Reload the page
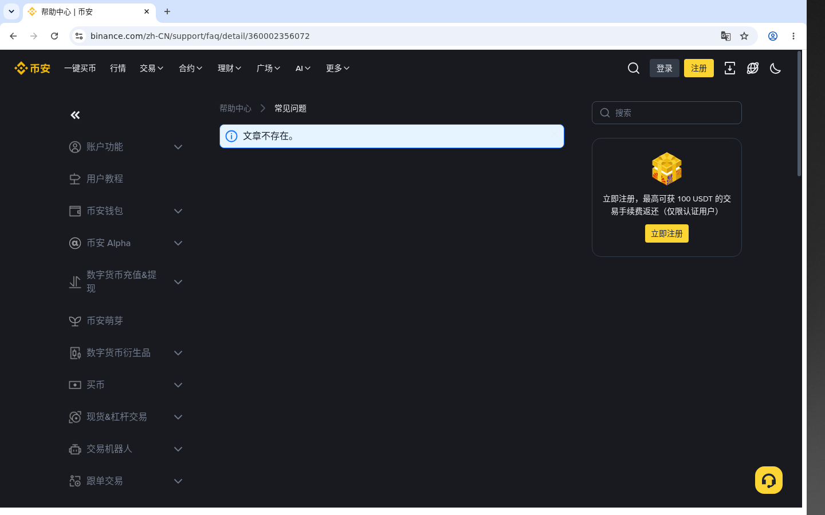Screen dimensions: 825x515 tap(54, 36)
